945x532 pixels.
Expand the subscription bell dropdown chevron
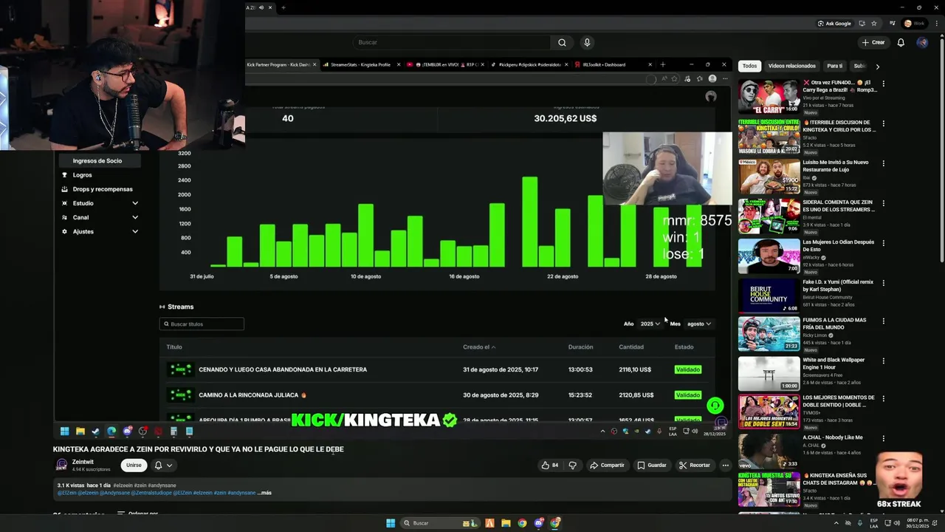(169, 465)
